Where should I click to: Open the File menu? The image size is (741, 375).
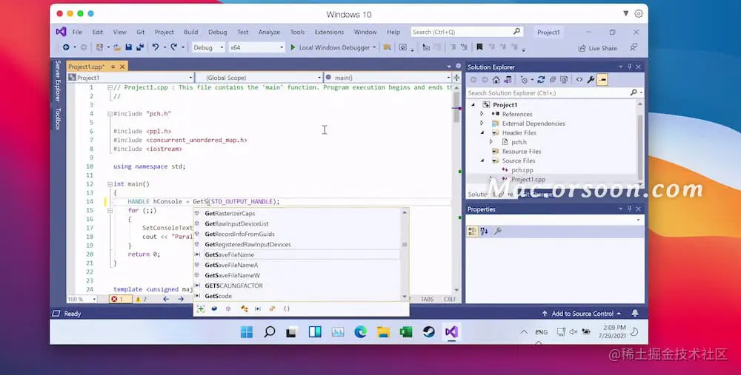coord(77,32)
